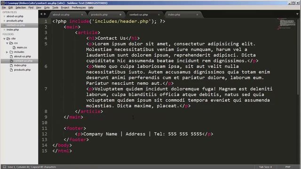Close products.php in the Open Files list
This screenshot has width=301, height=169.
click(4, 21)
